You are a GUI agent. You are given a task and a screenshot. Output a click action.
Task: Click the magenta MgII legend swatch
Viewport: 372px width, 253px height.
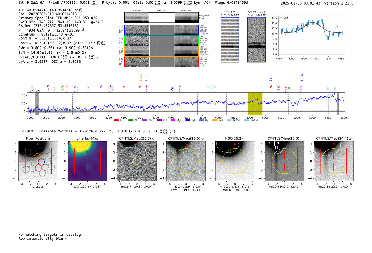click(x=173, y=120)
